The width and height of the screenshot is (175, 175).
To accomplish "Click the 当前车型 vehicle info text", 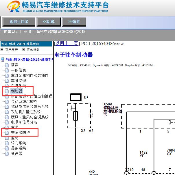I will [x=43, y=31].
